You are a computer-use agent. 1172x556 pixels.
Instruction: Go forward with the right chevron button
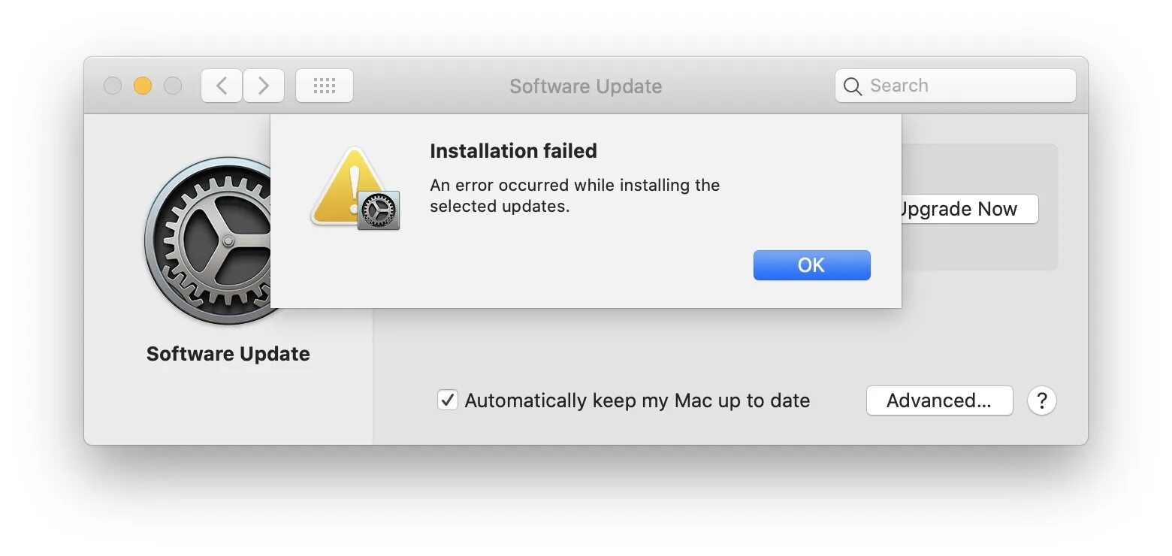coord(264,86)
